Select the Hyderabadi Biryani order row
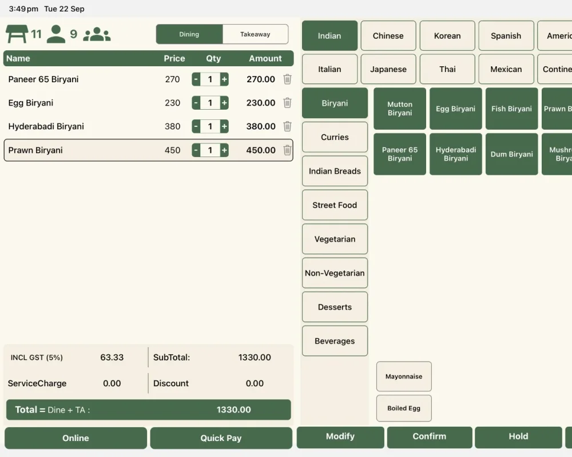572x457 pixels. (149, 126)
